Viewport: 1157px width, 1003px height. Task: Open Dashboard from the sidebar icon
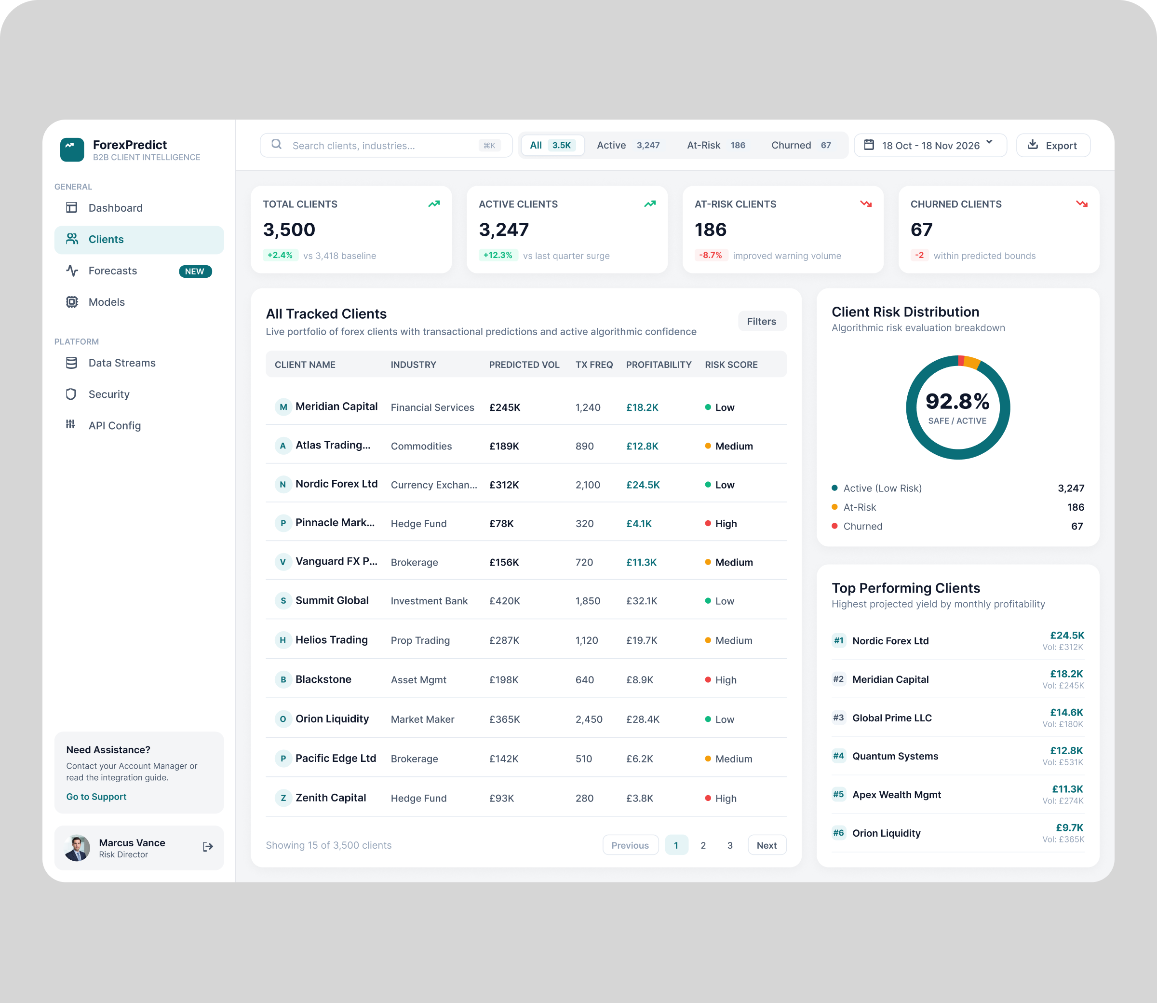point(72,208)
